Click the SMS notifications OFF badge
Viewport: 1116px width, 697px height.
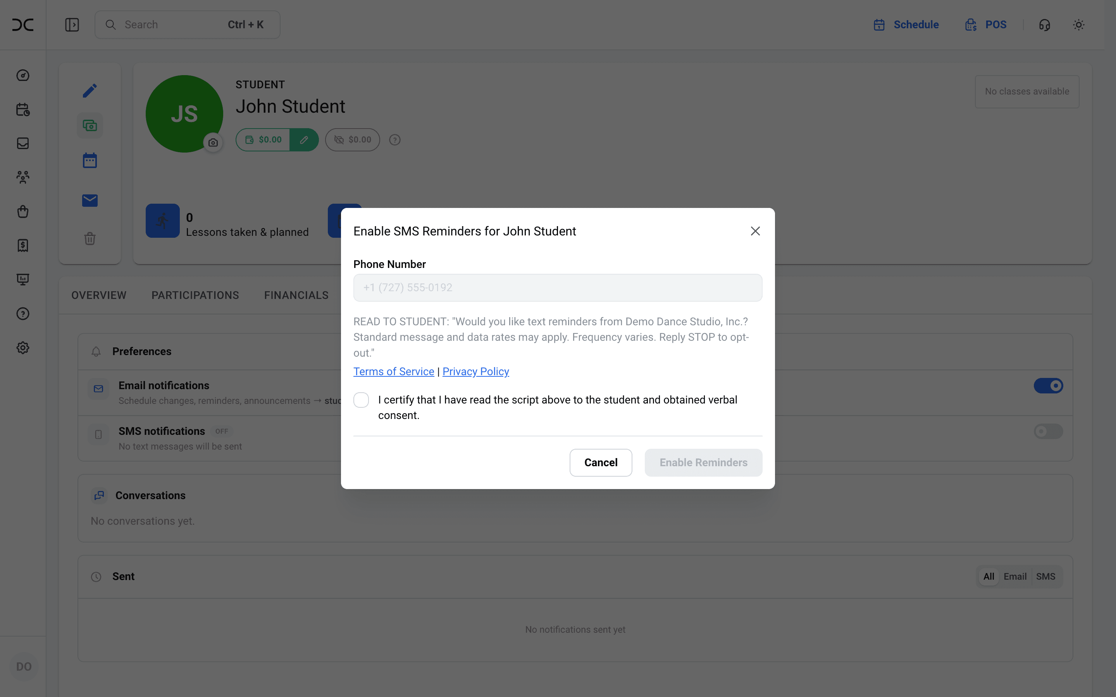pyautogui.click(x=221, y=431)
